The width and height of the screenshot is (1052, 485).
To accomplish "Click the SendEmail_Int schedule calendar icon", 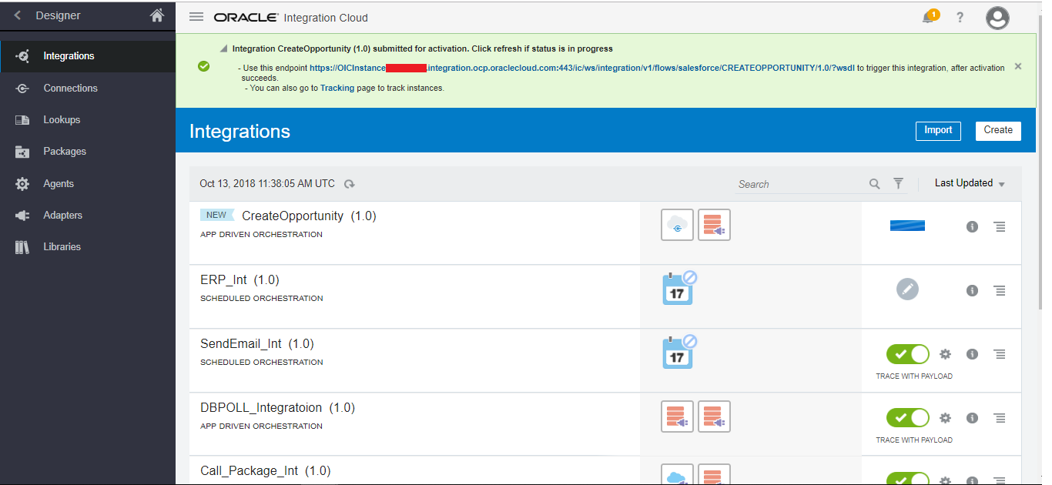I will click(678, 352).
